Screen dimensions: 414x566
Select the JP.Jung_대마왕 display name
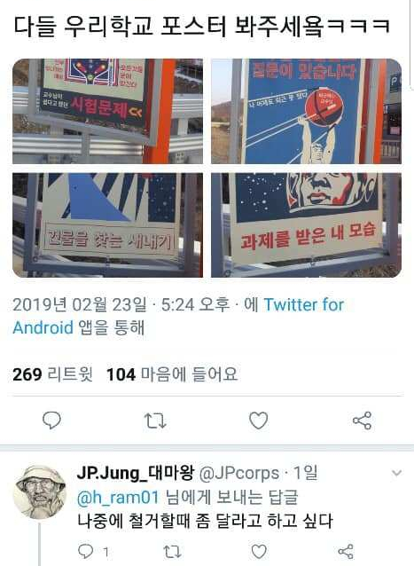136,473
